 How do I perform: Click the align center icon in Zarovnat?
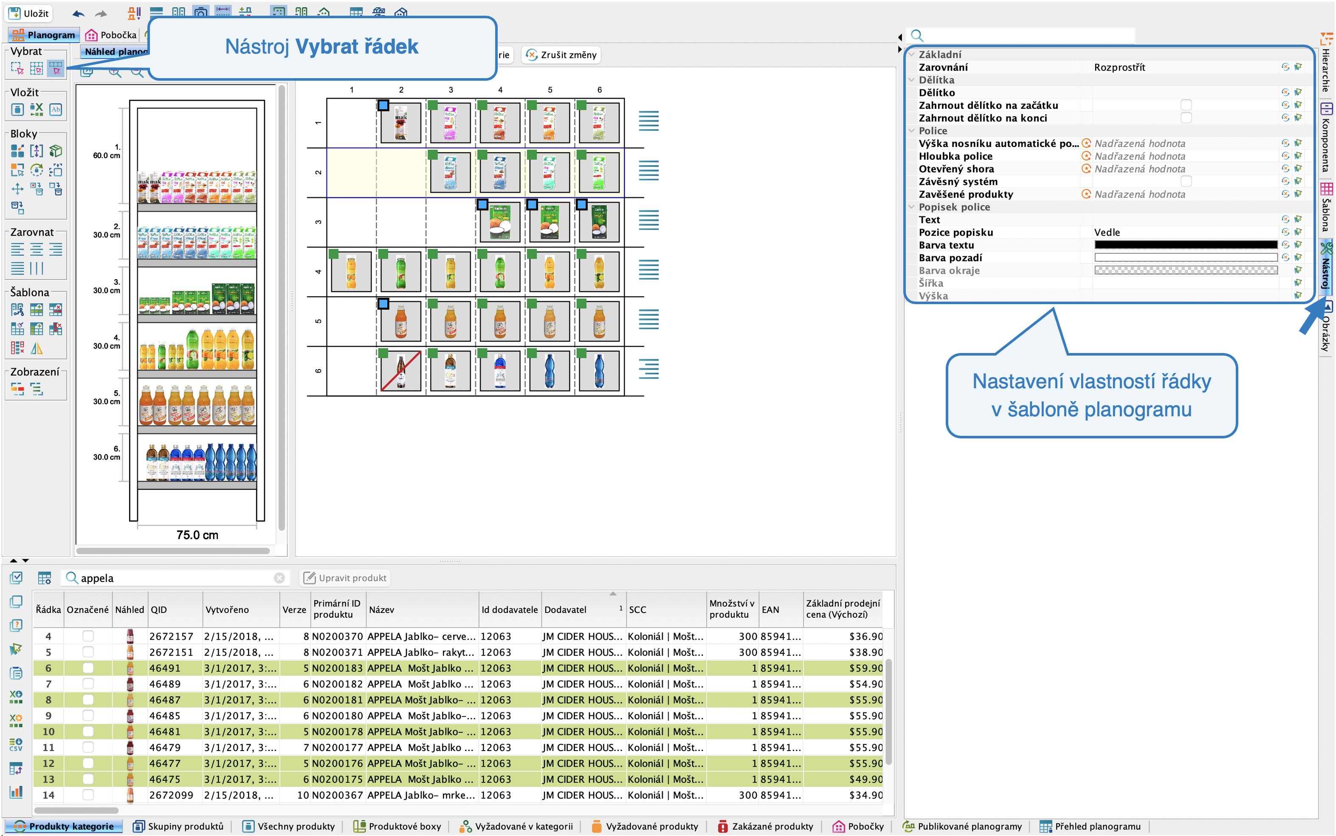pyautogui.click(x=37, y=249)
